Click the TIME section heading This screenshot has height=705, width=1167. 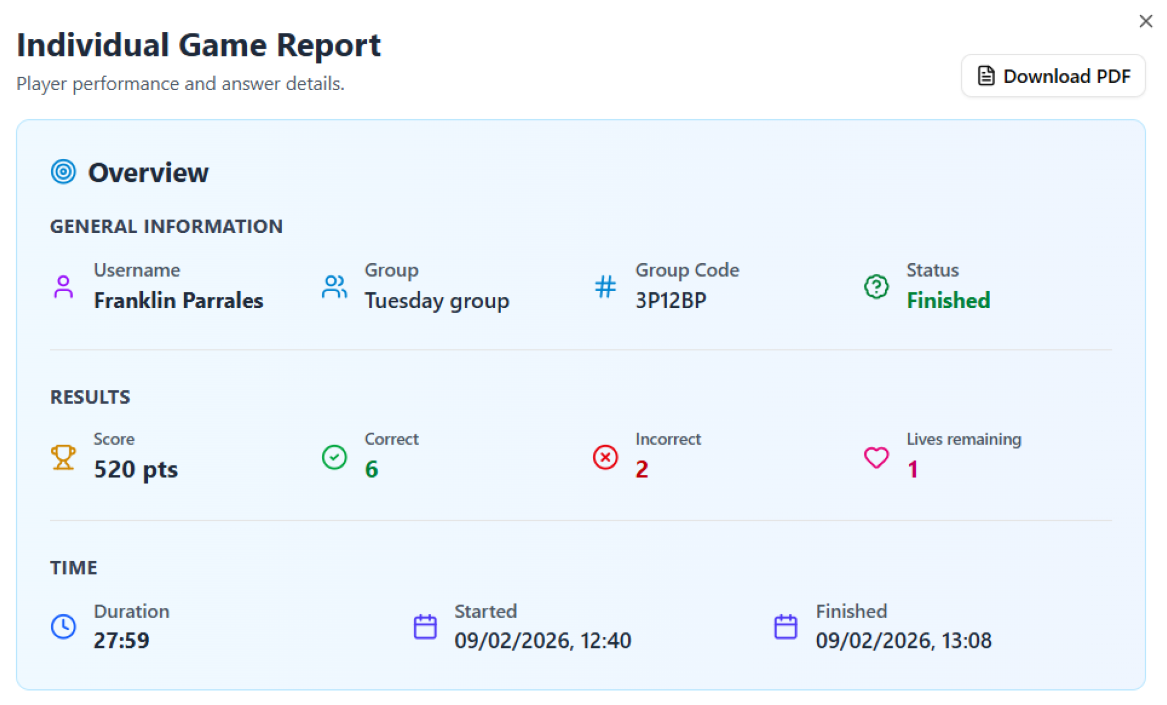pyautogui.click(x=73, y=568)
